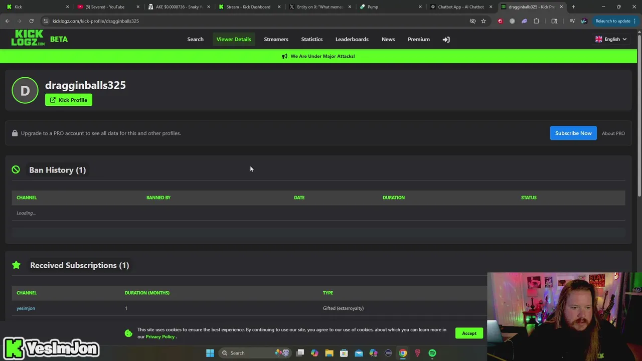Image resolution: width=642 pixels, height=361 pixels.
Task: Click the DATE column header in Ban History
Action: [x=299, y=198]
